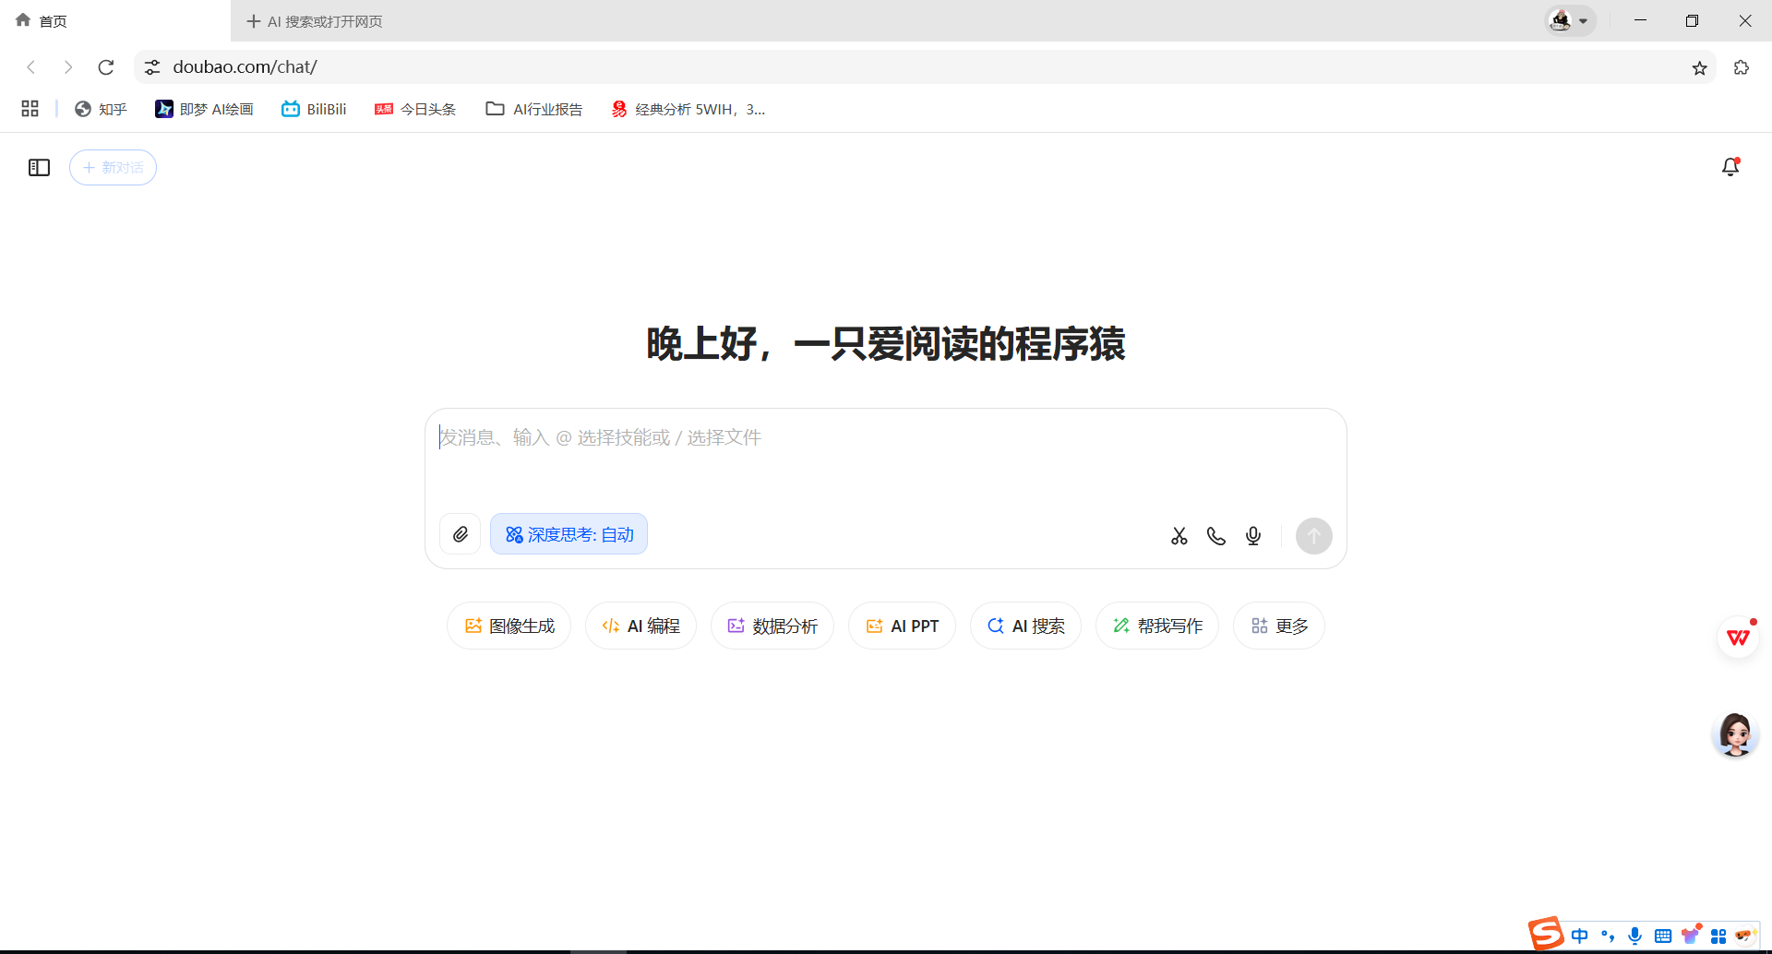Click the floating avatar assistant
The width and height of the screenshot is (1772, 954).
click(1735, 734)
